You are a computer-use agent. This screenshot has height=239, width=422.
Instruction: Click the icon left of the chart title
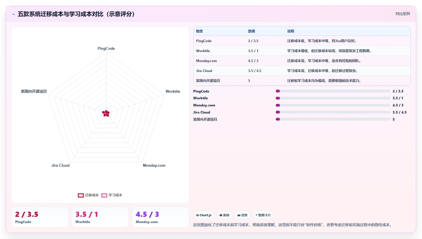click(13, 14)
